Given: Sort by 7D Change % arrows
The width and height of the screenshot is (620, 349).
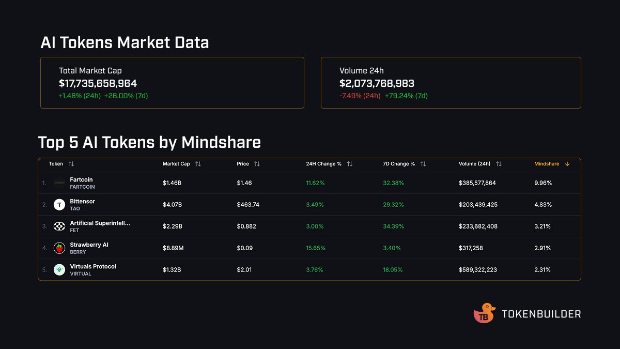Looking at the screenshot, I should [423, 164].
